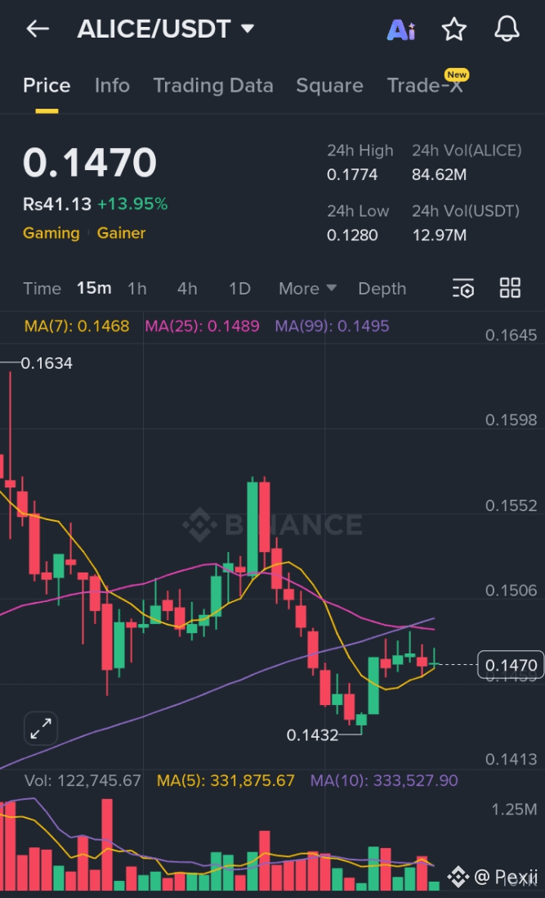
Task: Open the Square tab
Action: [x=329, y=85]
